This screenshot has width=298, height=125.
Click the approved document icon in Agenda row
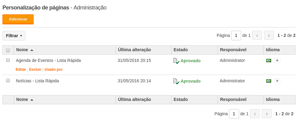[x=176, y=61]
